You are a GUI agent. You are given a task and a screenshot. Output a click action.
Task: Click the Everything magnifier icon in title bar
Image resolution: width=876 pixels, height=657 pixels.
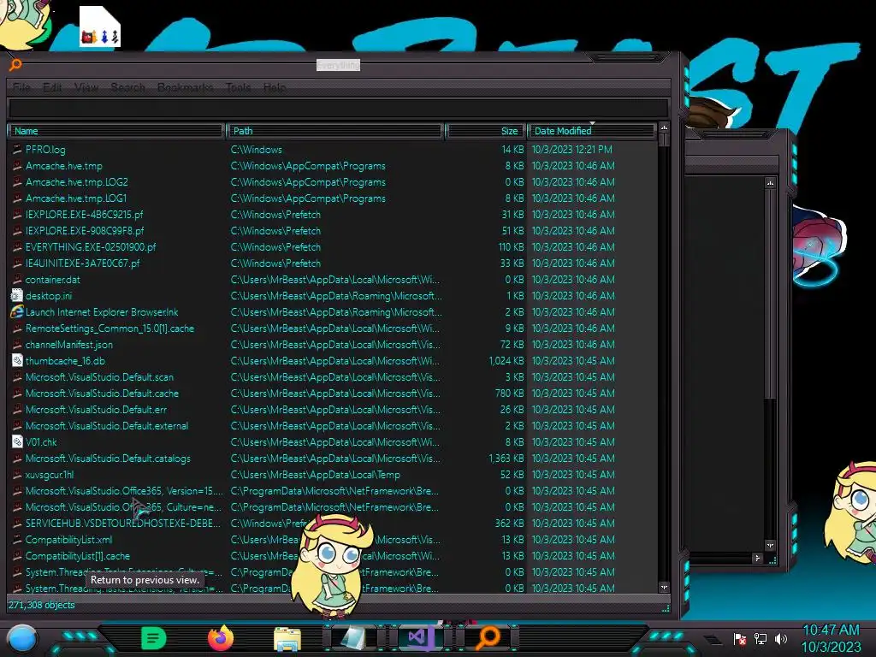tap(15, 65)
